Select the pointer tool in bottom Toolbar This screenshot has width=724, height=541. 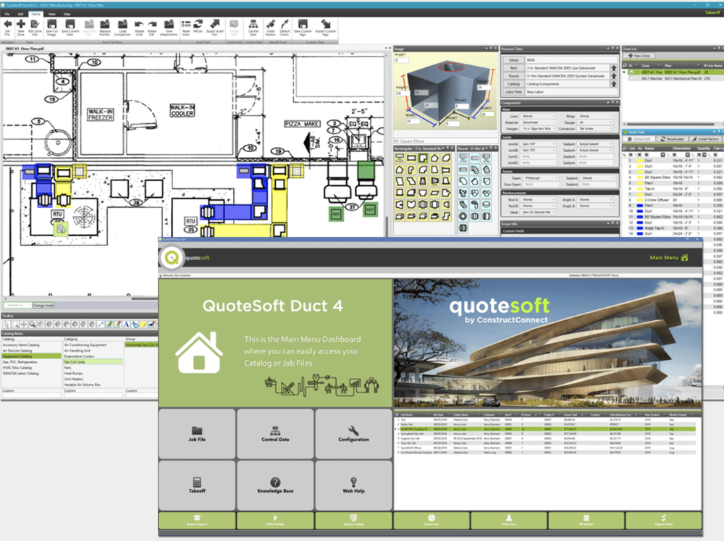[x=7, y=324]
